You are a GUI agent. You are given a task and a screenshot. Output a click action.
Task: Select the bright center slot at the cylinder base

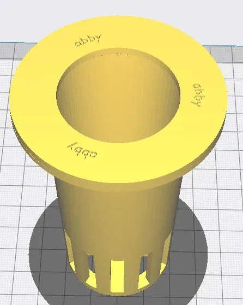[x=117, y=276]
